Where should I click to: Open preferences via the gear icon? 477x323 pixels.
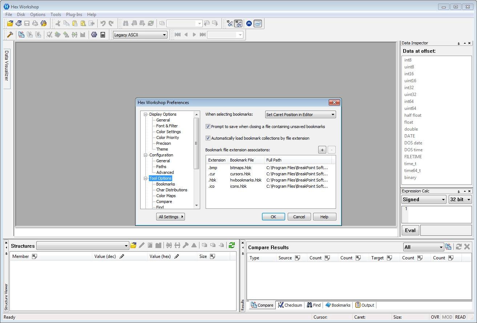94,35
